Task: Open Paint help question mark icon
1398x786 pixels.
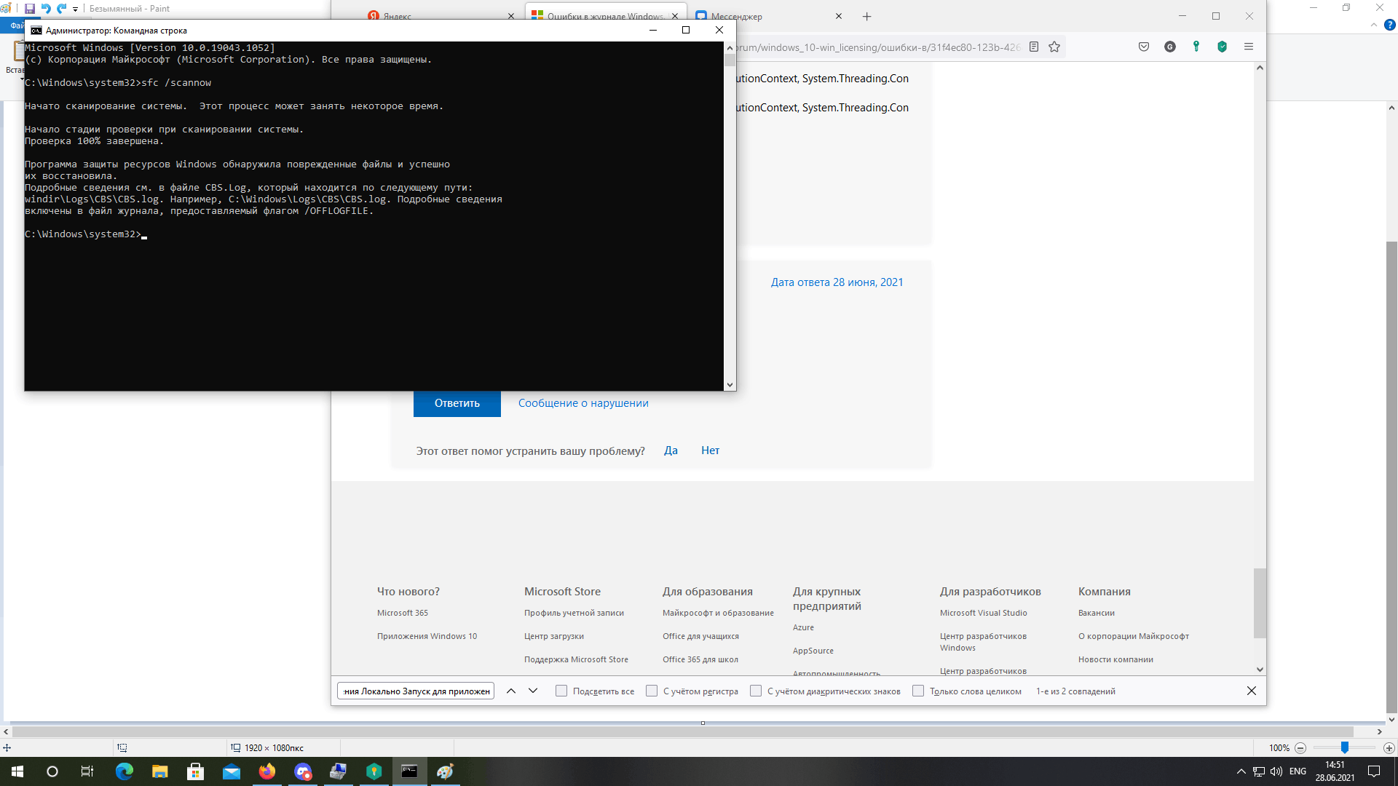Action: click(1389, 25)
